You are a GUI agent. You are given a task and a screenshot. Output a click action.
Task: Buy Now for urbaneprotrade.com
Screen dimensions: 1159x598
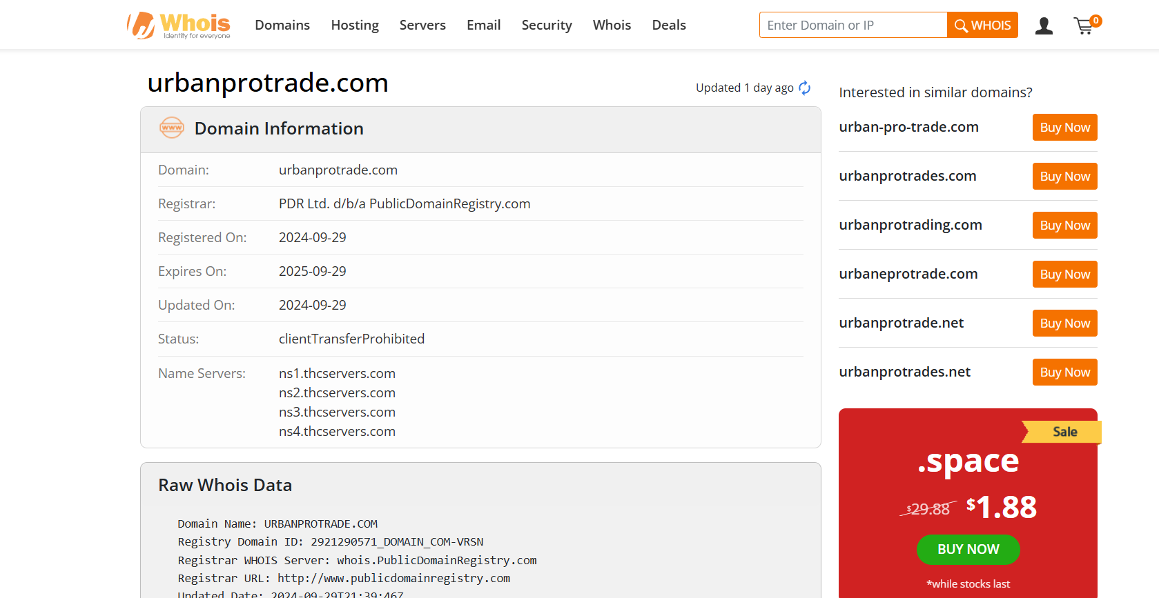[x=1064, y=275]
